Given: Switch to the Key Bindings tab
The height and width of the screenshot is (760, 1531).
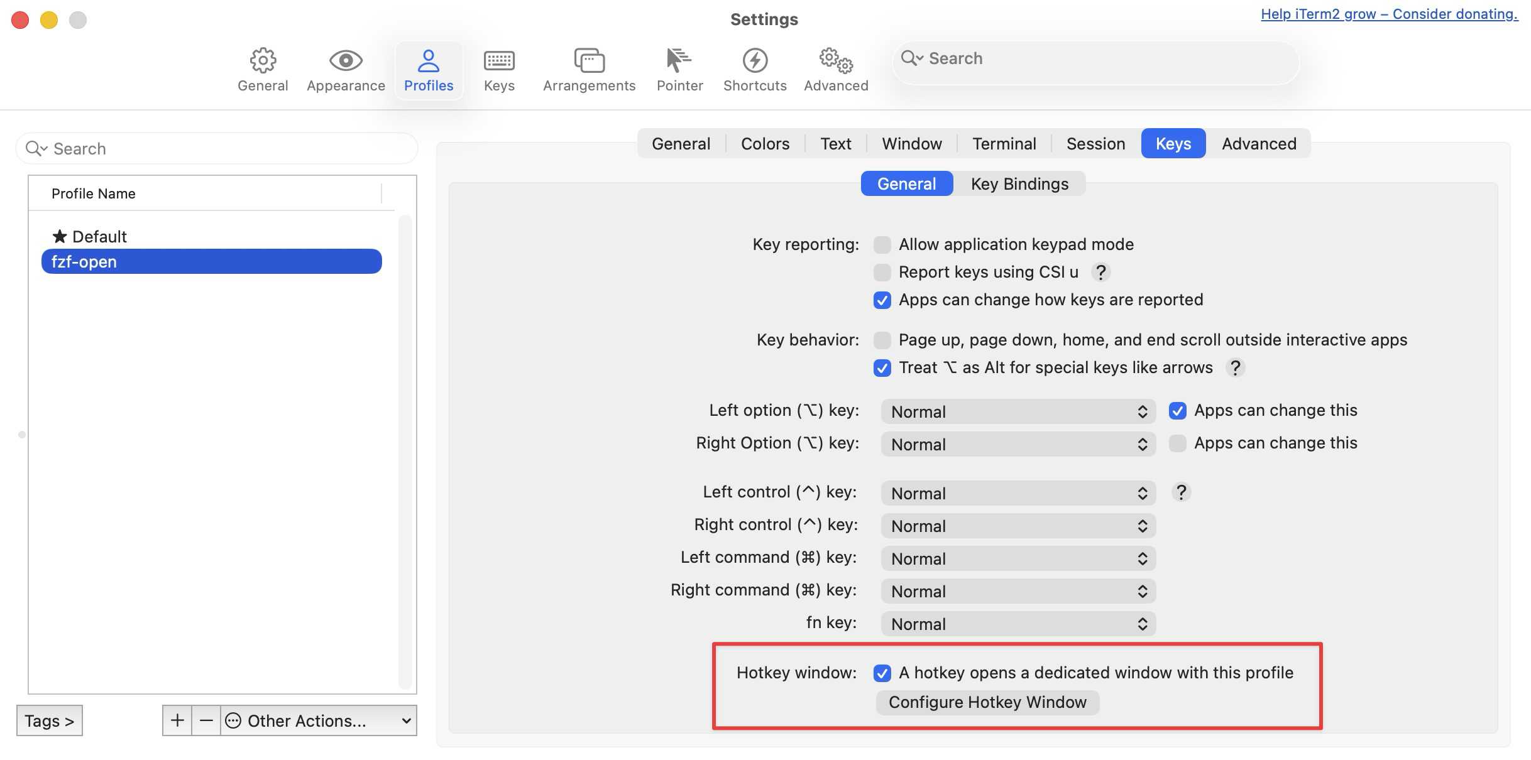Looking at the screenshot, I should [x=1019, y=184].
